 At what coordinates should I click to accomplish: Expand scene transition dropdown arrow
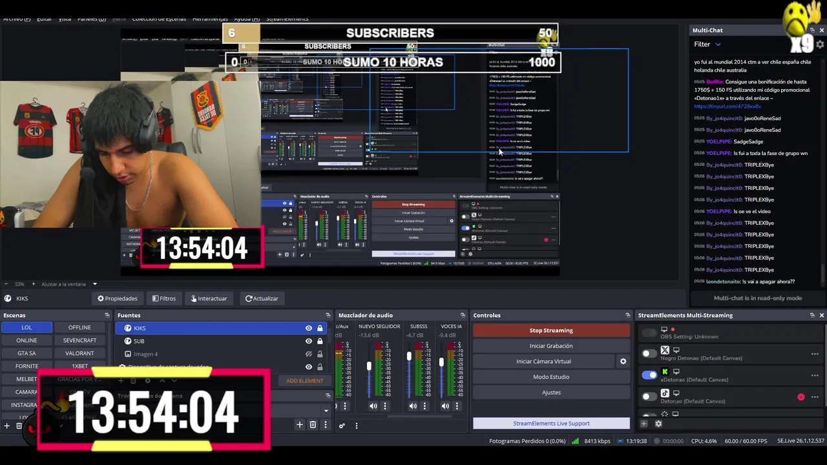coord(326,410)
